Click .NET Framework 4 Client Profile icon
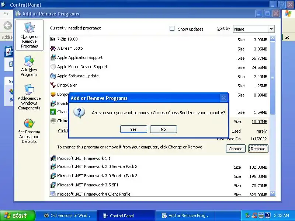 pos(53,194)
